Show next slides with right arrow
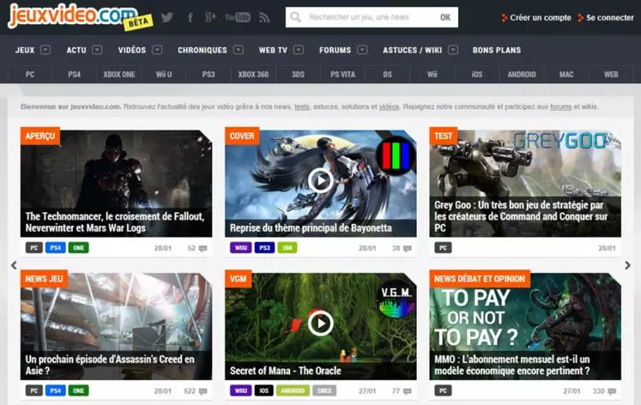The height and width of the screenshot is (405, 641). point(627,265)
